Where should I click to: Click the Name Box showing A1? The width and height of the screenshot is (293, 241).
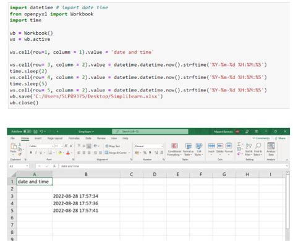[18, 166]
